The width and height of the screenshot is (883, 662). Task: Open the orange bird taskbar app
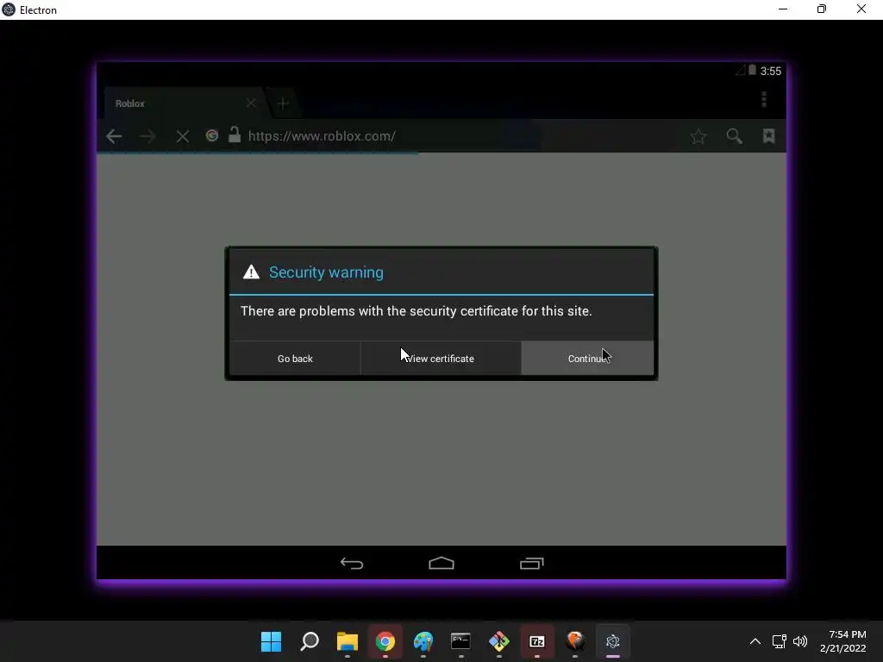pos(575,641)
